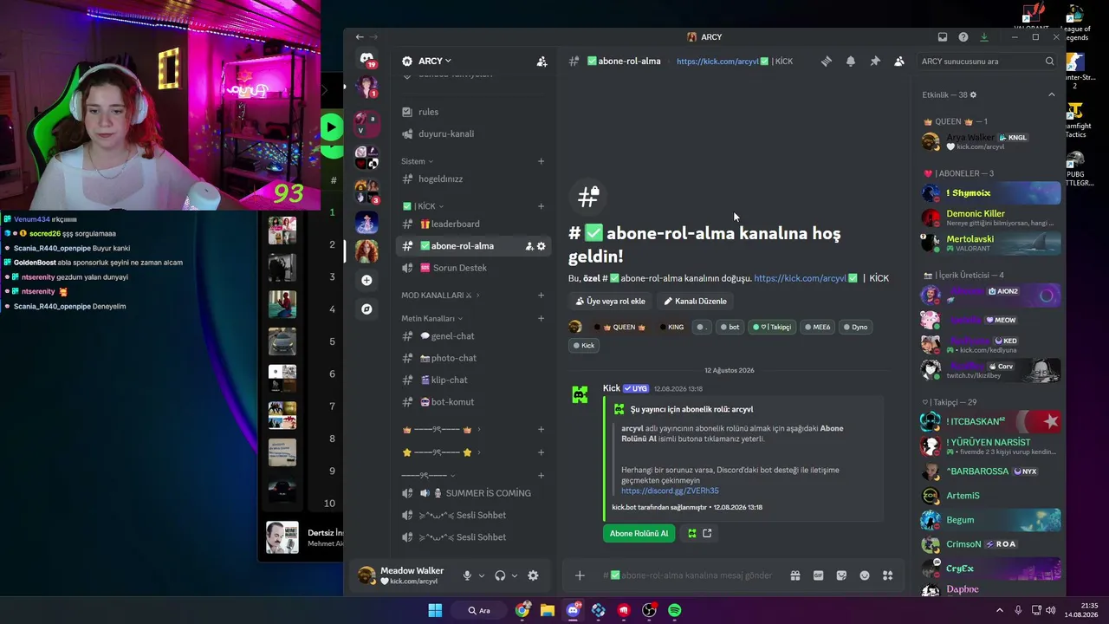The width and height of the screenshot is (1109, 624).
Task: Show hidden Windows system tray icons
Action: (x=999, y=610)
